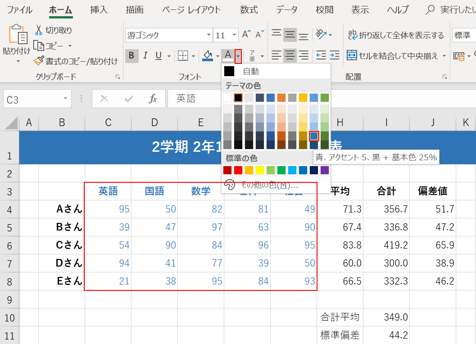The height and width of the screenshot is (344, 476).
Task: Open the 配置 group dialog launcher
Action: [x=445, y=77]
